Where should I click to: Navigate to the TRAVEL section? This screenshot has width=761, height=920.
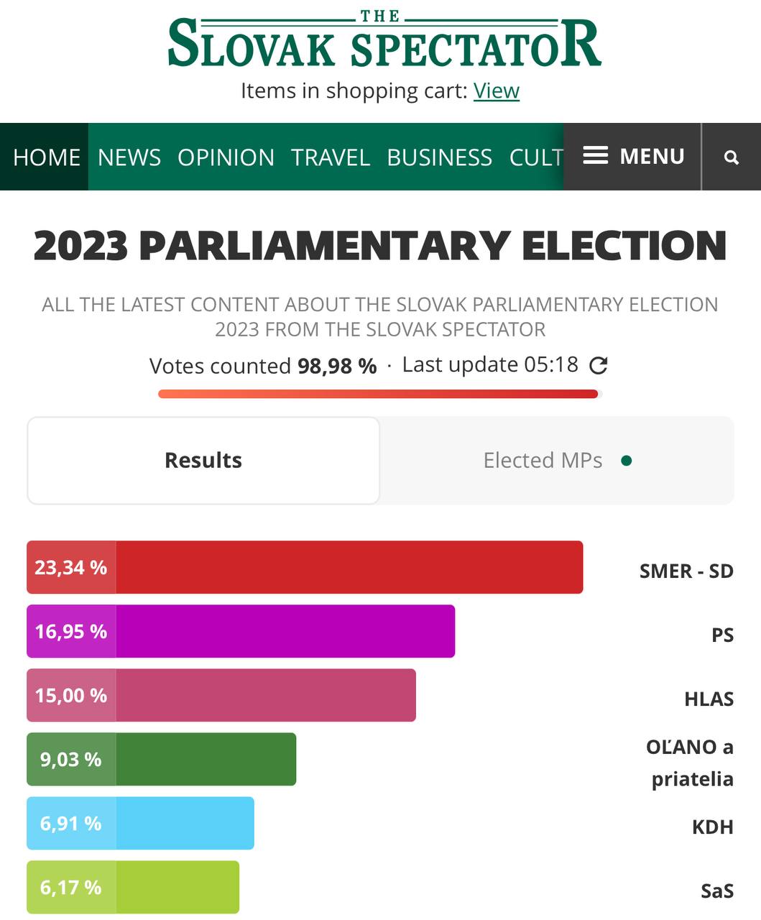coord(331,157)
